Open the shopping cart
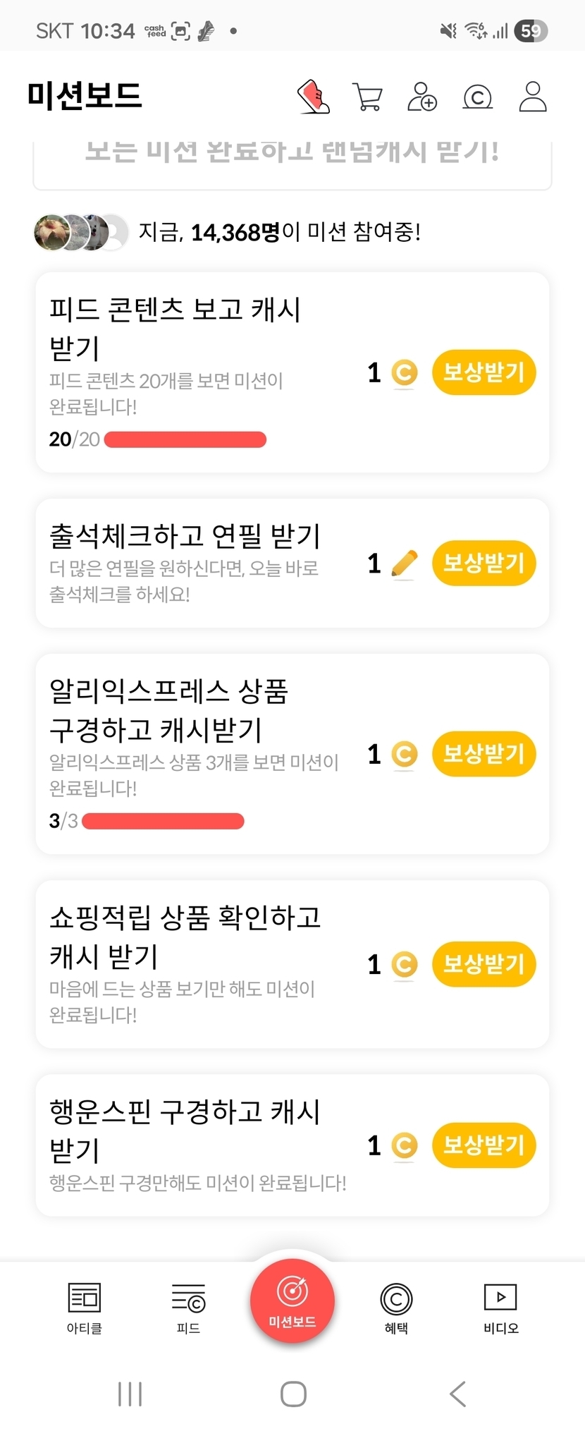The image size is (585, 1431). 367,97
